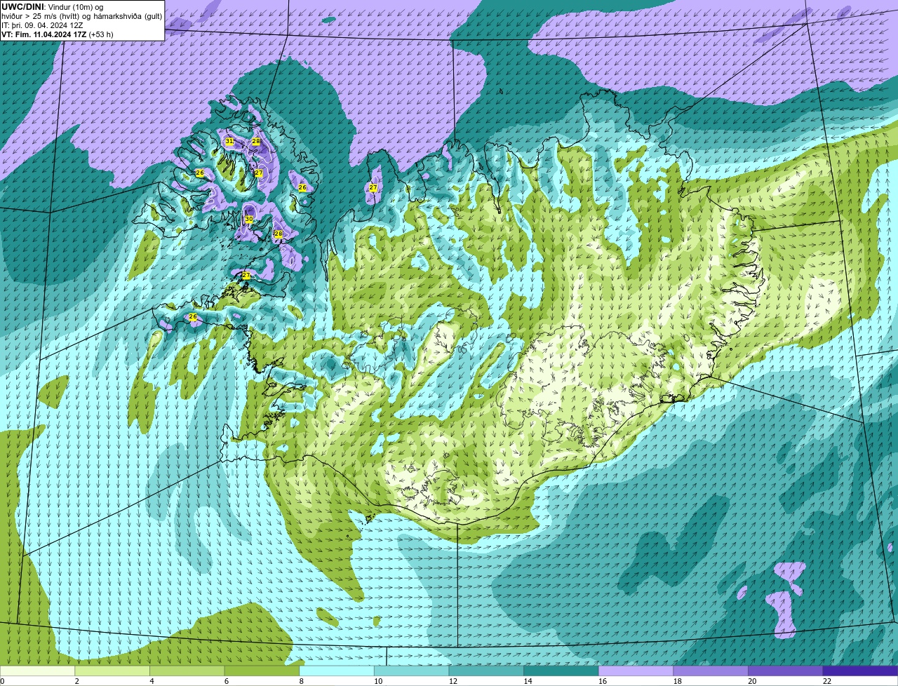Select the 28 gust label just below the 30 label
Screen dimensions: 898x686
pos(278,234)
